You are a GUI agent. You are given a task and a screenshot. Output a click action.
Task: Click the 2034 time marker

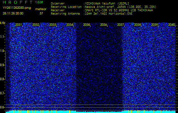coord(70,25)
